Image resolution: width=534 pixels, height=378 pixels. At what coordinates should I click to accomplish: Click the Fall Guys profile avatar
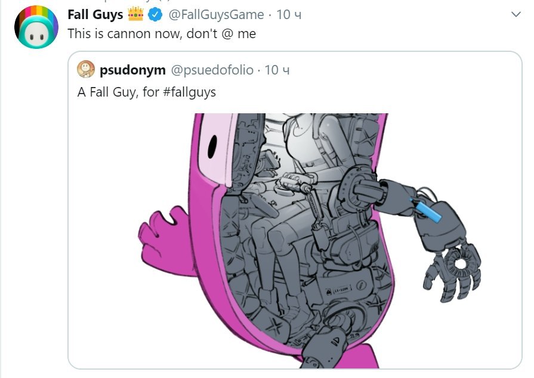(x=36, y=27)
